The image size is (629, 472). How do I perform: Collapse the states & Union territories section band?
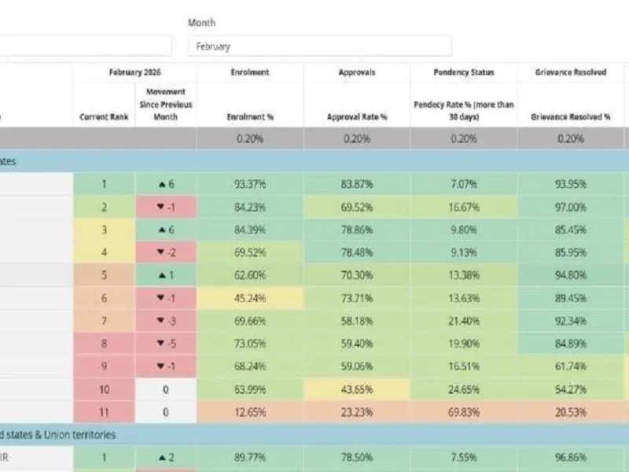pos(314,435)
